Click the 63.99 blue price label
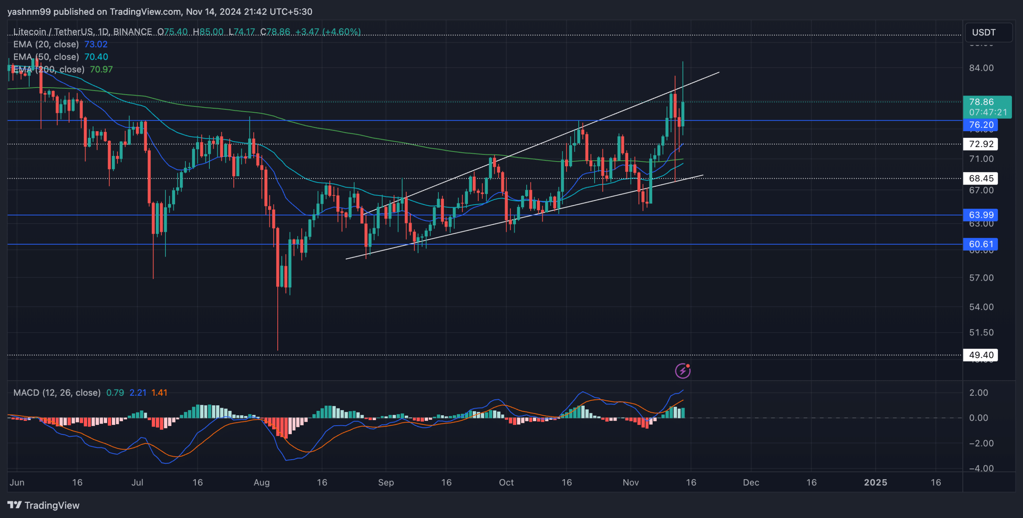 981,215
